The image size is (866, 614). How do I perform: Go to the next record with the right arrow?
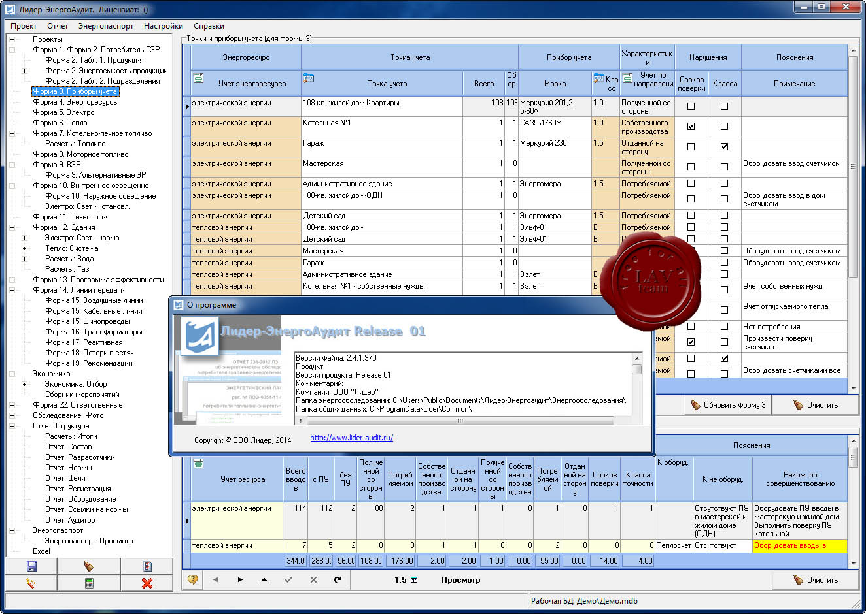[x=240, y=579]
